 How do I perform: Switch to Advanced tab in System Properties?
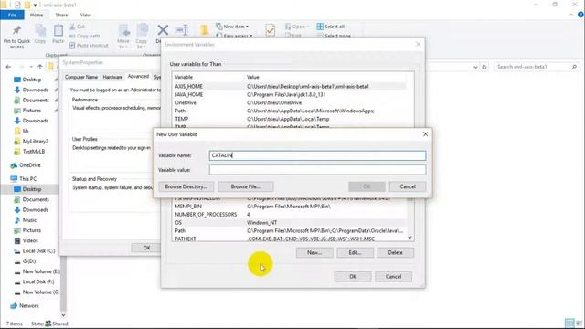pyautogui.click(x=138, y=76)
